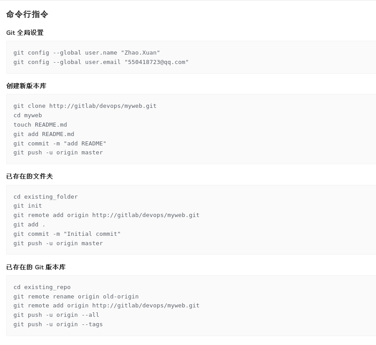The height and width of the screenshot is (345, 376).
Task: Click the "cd existing_folder" line
Action: coord(46,197)
